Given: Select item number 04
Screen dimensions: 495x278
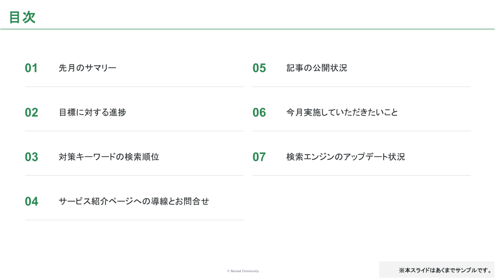Looking at the screenshot, I should click(x=31, y=201).
